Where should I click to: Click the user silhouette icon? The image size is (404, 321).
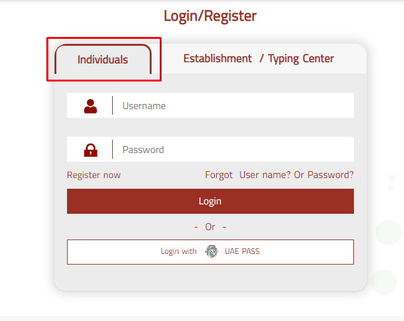point(91,106)
